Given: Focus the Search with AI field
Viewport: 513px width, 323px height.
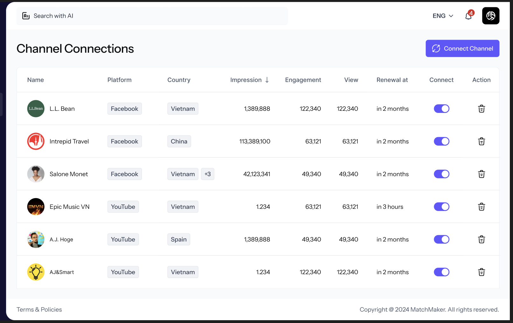Looking at the screenshot, I should coord(152,16).
